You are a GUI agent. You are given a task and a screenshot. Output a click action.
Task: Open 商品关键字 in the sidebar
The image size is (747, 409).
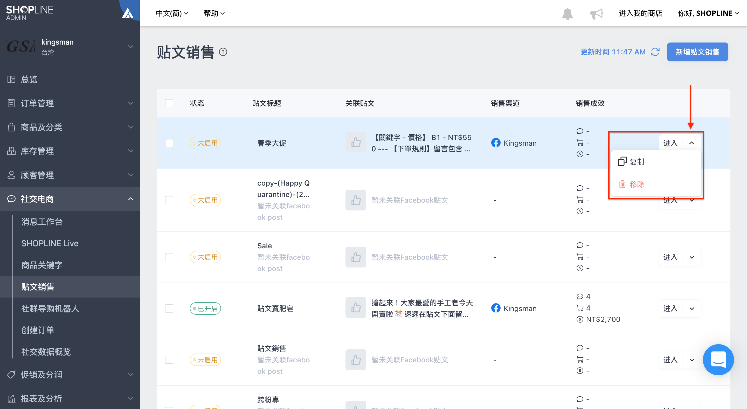42,265
